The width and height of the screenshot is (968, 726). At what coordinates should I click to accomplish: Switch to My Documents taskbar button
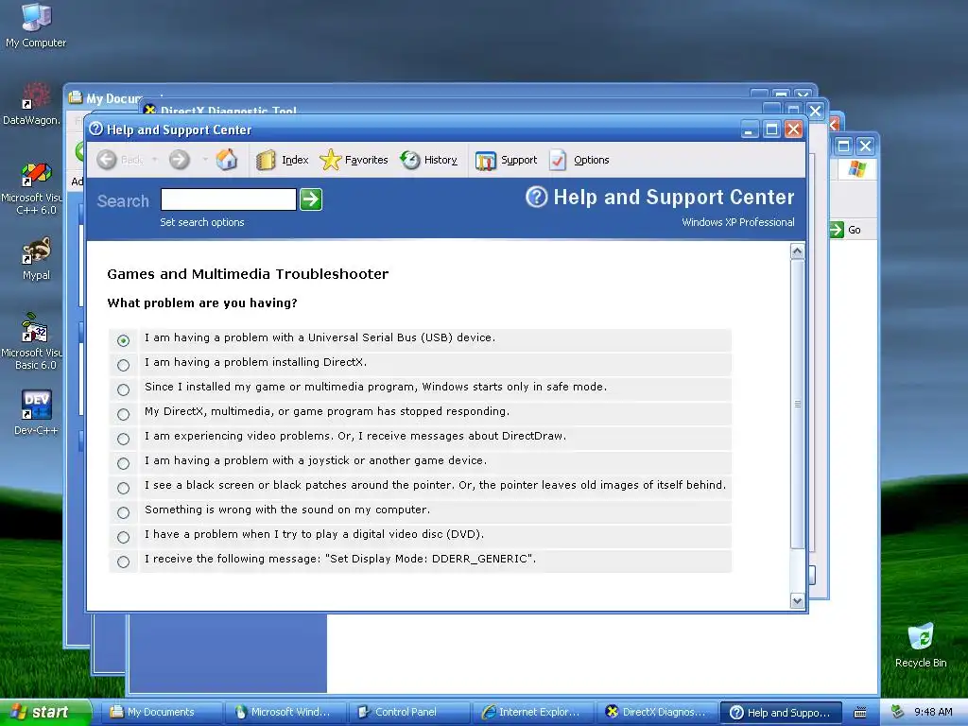161,713
